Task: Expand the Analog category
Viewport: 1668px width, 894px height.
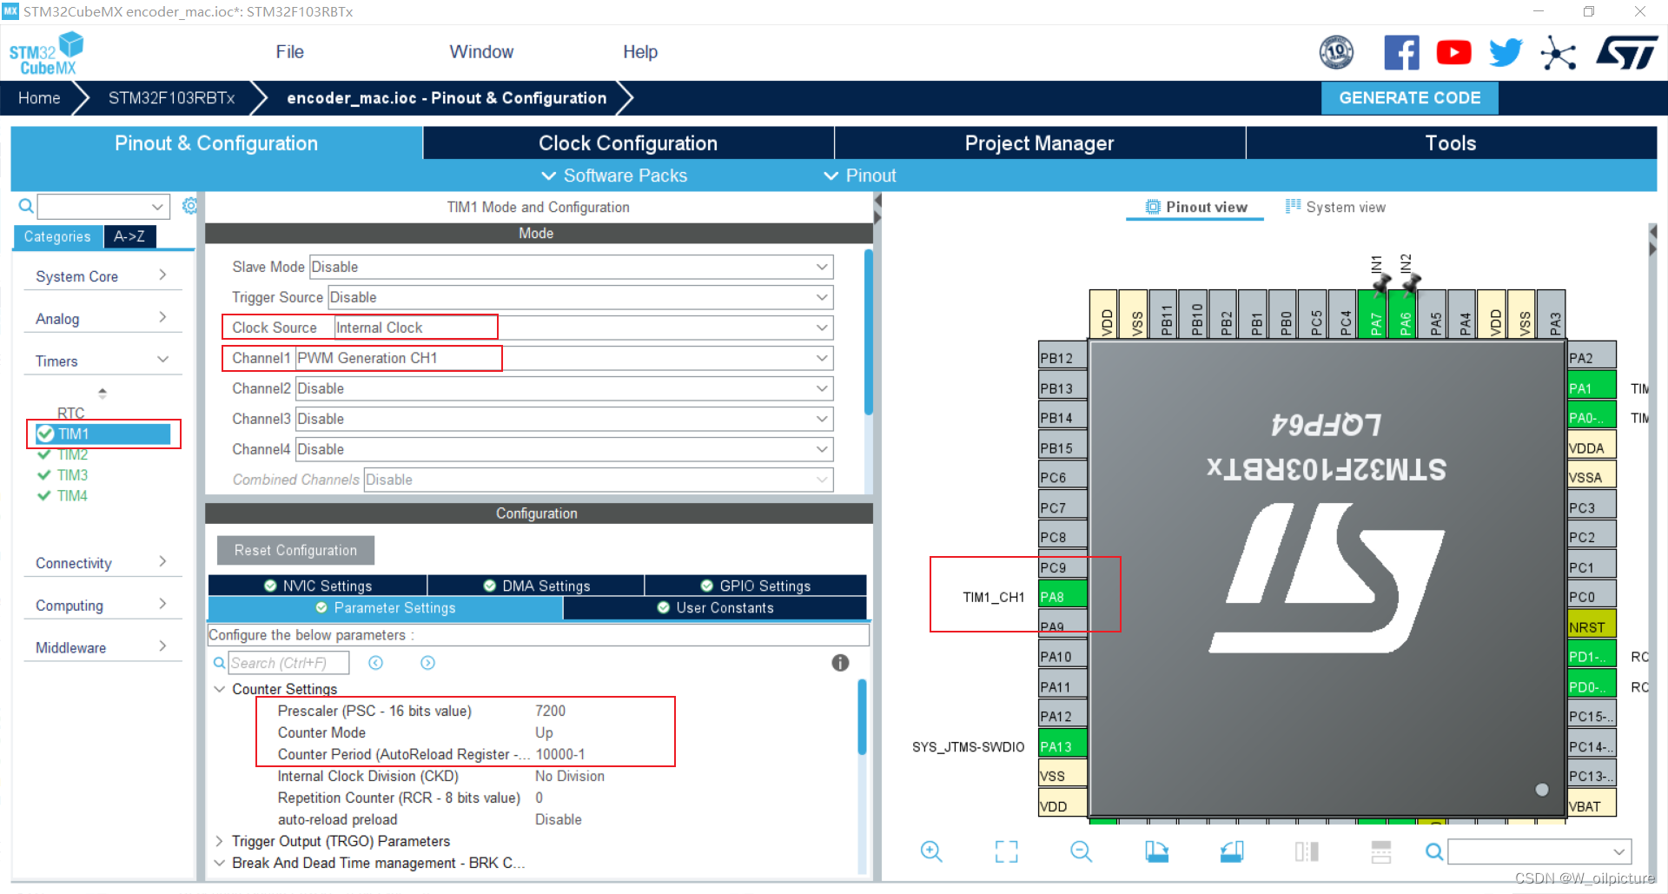Action: click(102, 319)
